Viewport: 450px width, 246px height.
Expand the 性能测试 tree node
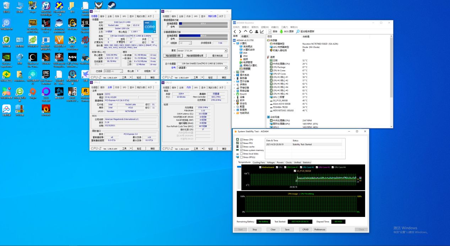[x=234, y=113]
